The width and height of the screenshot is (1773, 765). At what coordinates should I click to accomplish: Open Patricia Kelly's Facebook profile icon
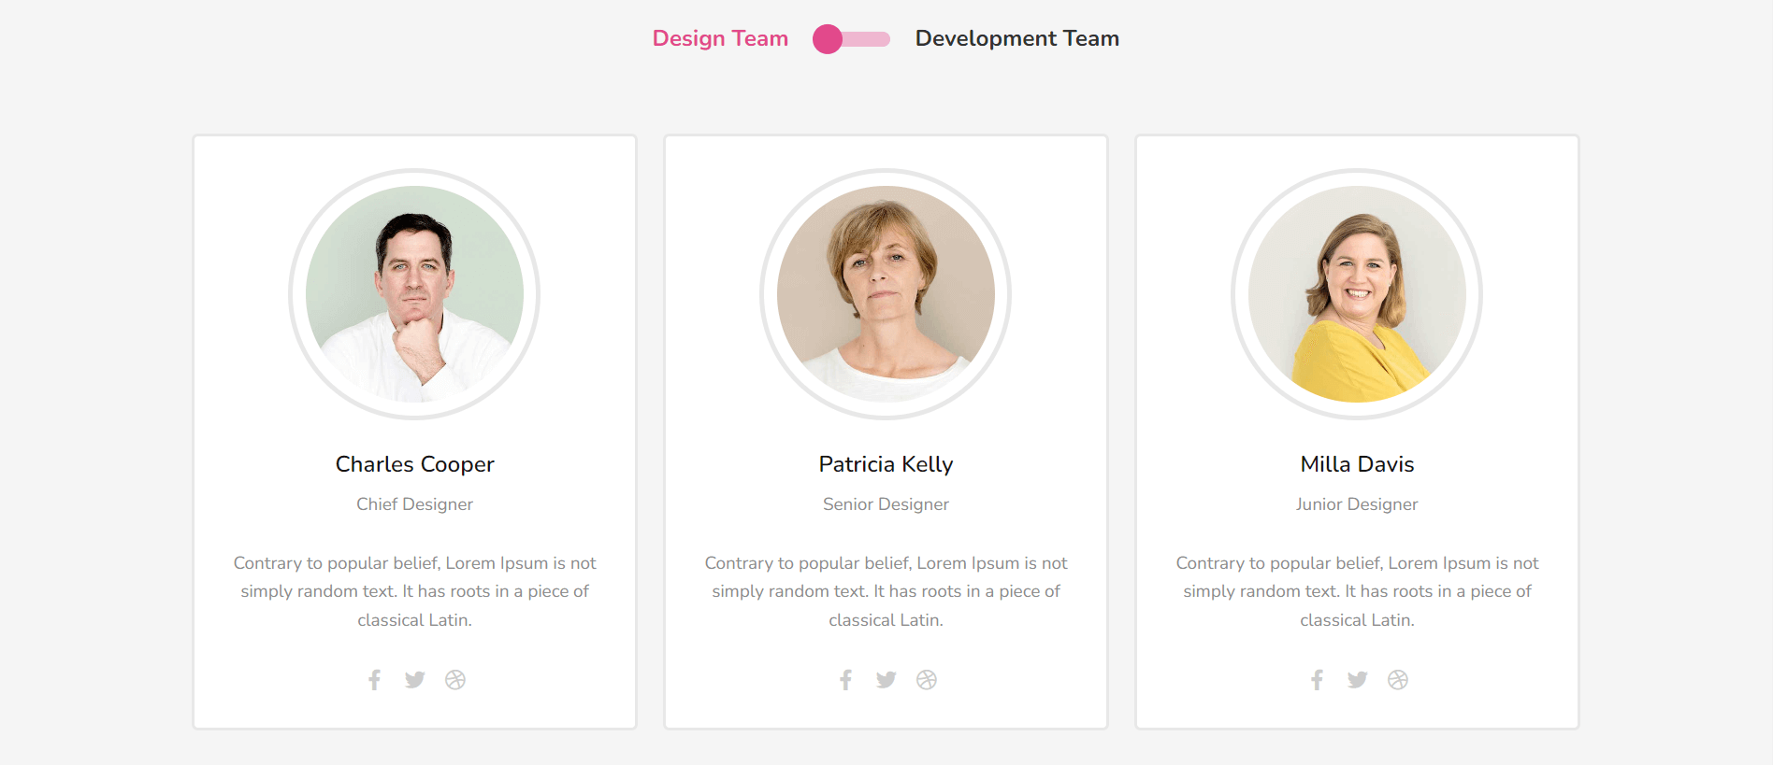coord(845,680)
